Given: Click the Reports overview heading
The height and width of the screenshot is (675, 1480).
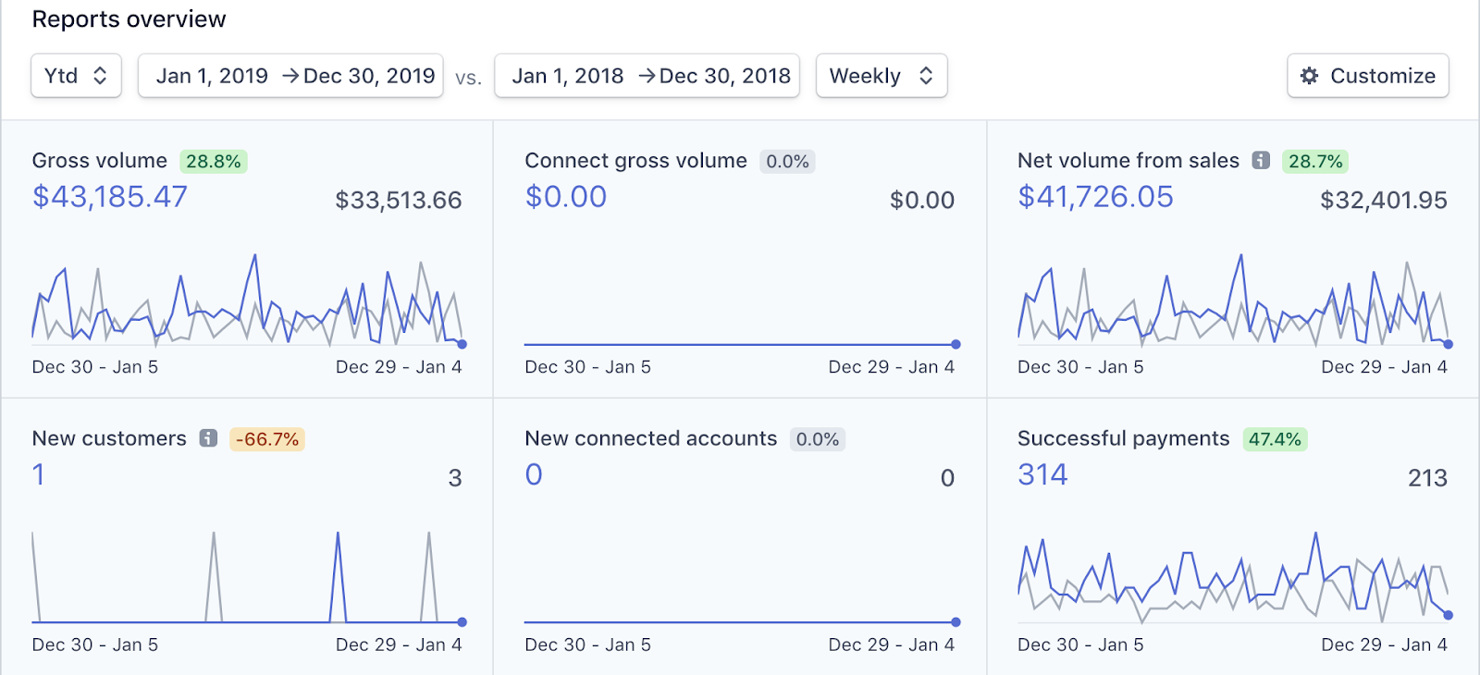Looking at the screenshot, I should point(129,19).
